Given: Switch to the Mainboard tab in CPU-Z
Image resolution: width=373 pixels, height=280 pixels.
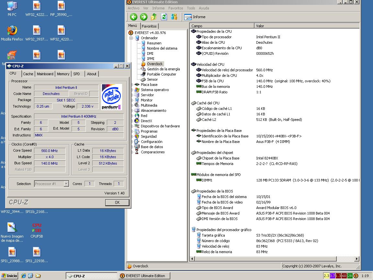Looking at the screenshot, I should 45,74.
